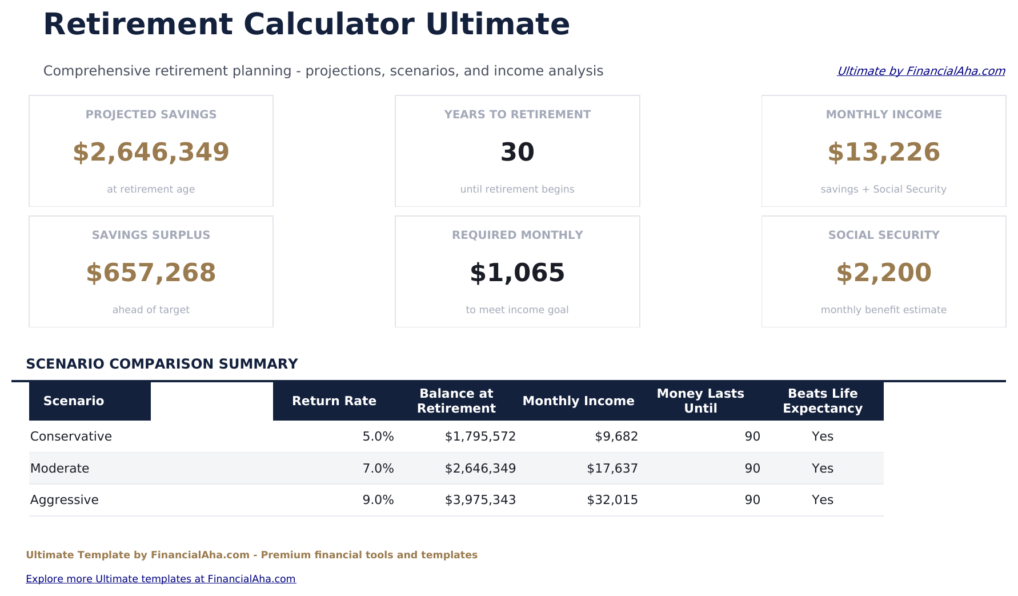The height and width of the screenshot is (596, 1018).
Task: Click the Monthly Income summary card
Action: 883,151
